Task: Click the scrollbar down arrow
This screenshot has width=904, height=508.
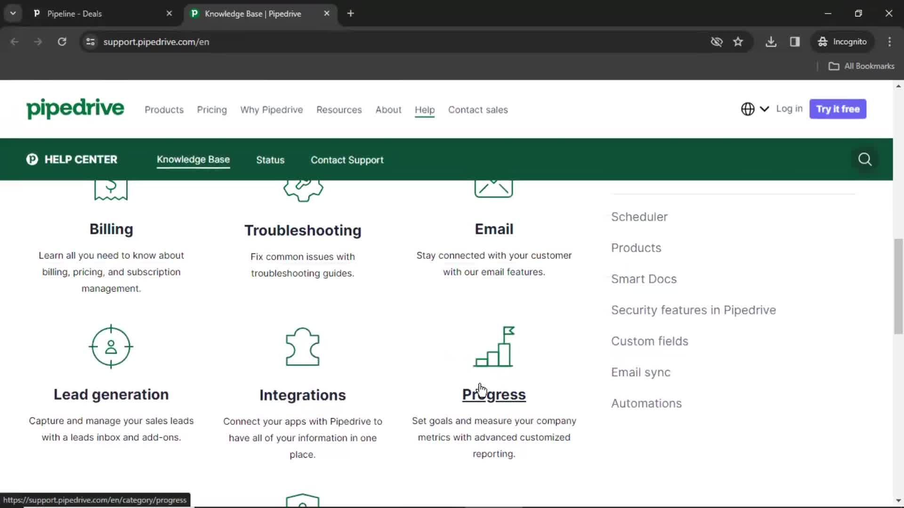Action: pos(898,500)
